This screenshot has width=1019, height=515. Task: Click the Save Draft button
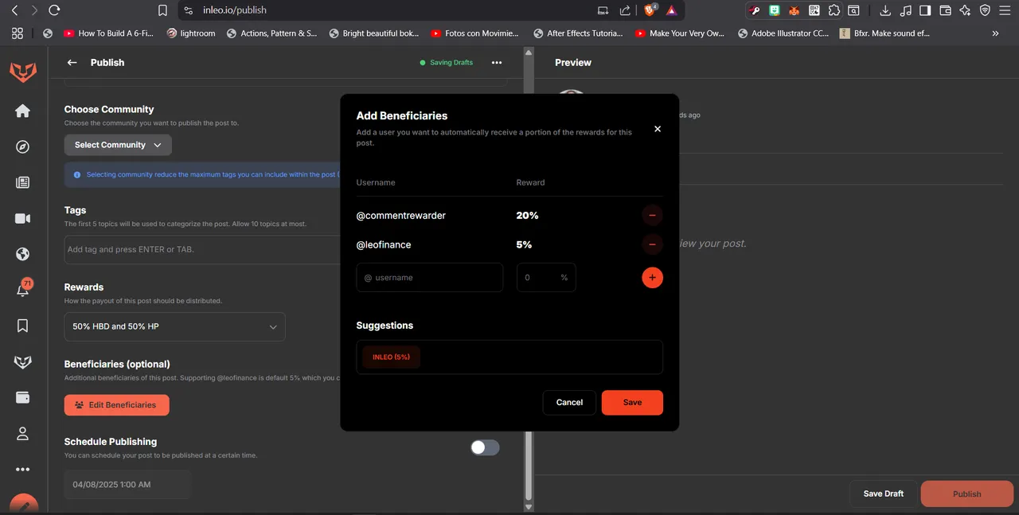click(884, 494)
